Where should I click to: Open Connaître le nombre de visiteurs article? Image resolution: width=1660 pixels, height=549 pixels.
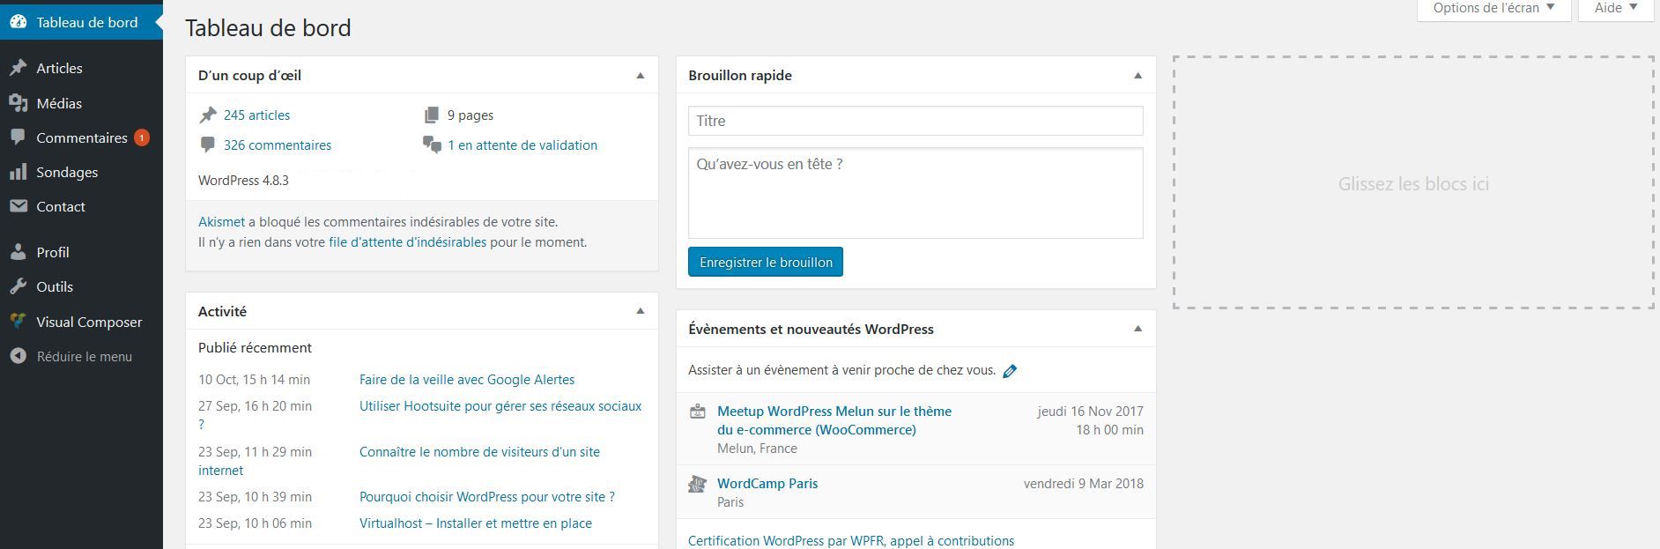(x=479, y=452)
